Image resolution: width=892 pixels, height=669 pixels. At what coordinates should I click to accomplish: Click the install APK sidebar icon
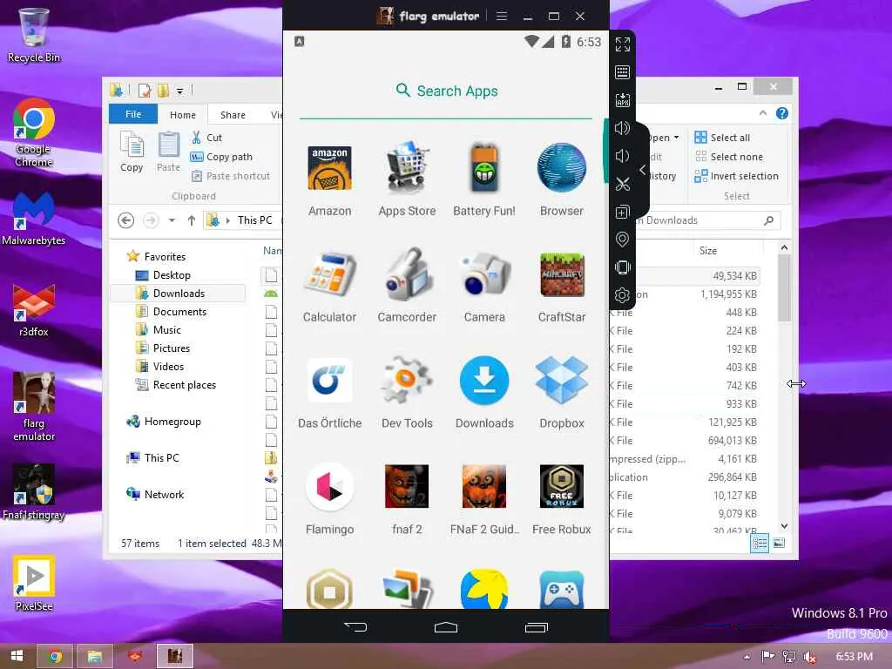[x=622, y=100]
